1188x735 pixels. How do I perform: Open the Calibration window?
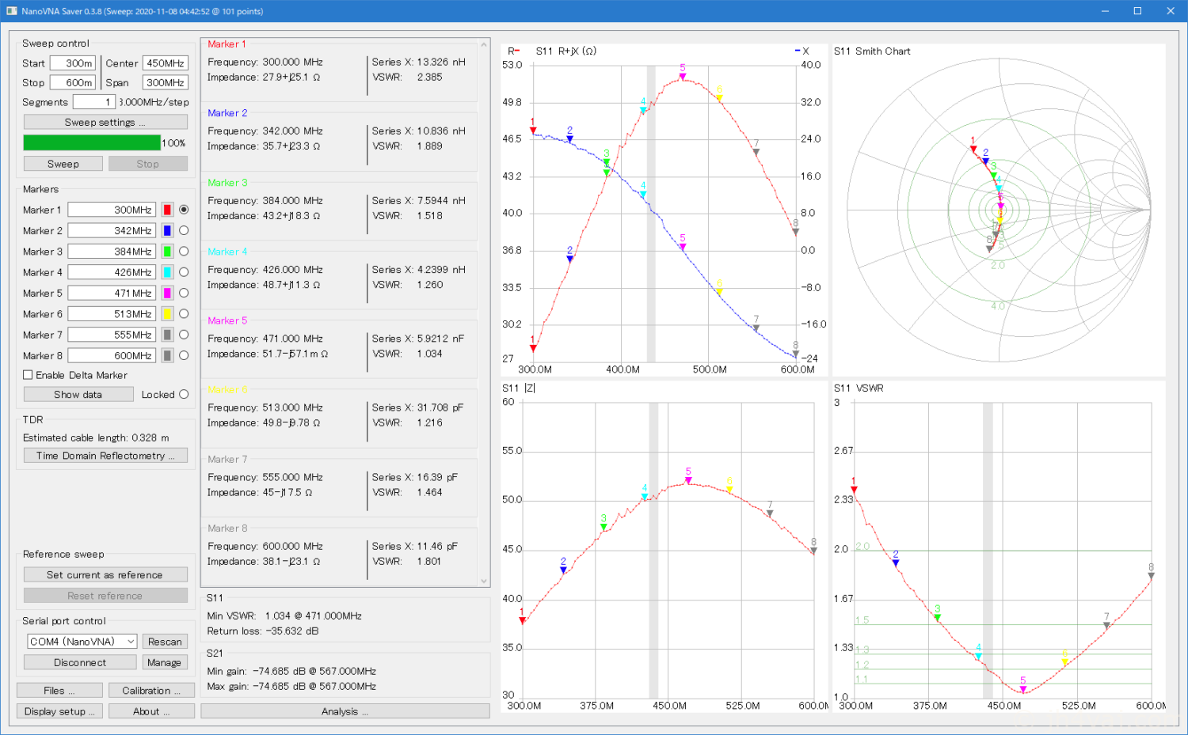(151, 691)
